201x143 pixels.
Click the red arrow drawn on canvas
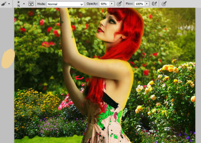pos(79,77)
